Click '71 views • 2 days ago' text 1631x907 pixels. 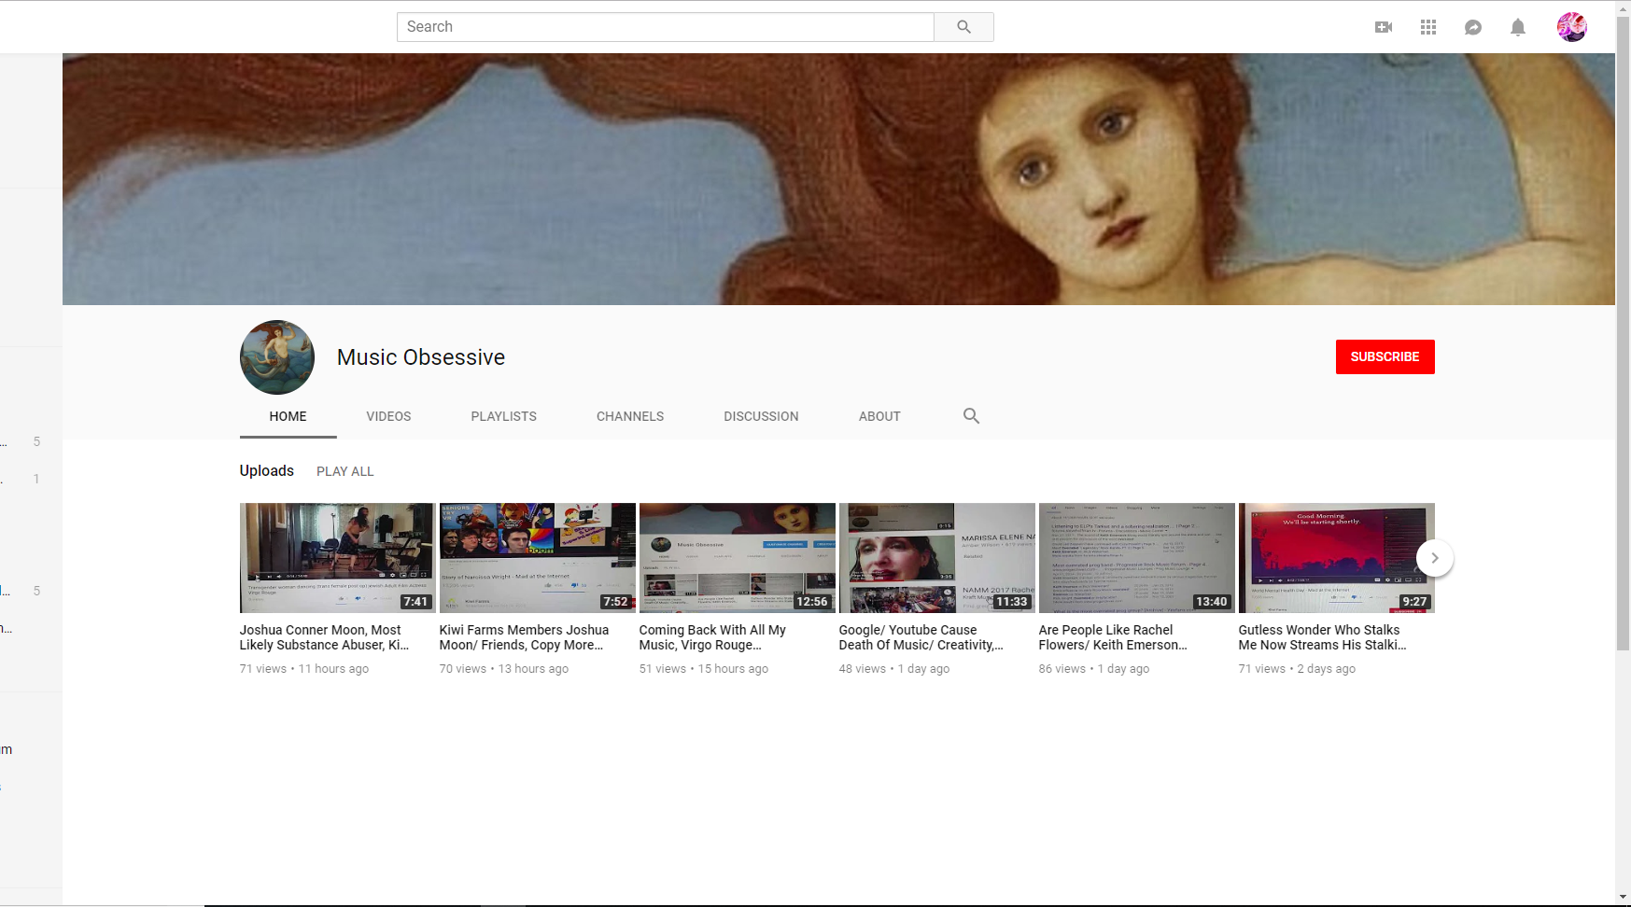1297,669
